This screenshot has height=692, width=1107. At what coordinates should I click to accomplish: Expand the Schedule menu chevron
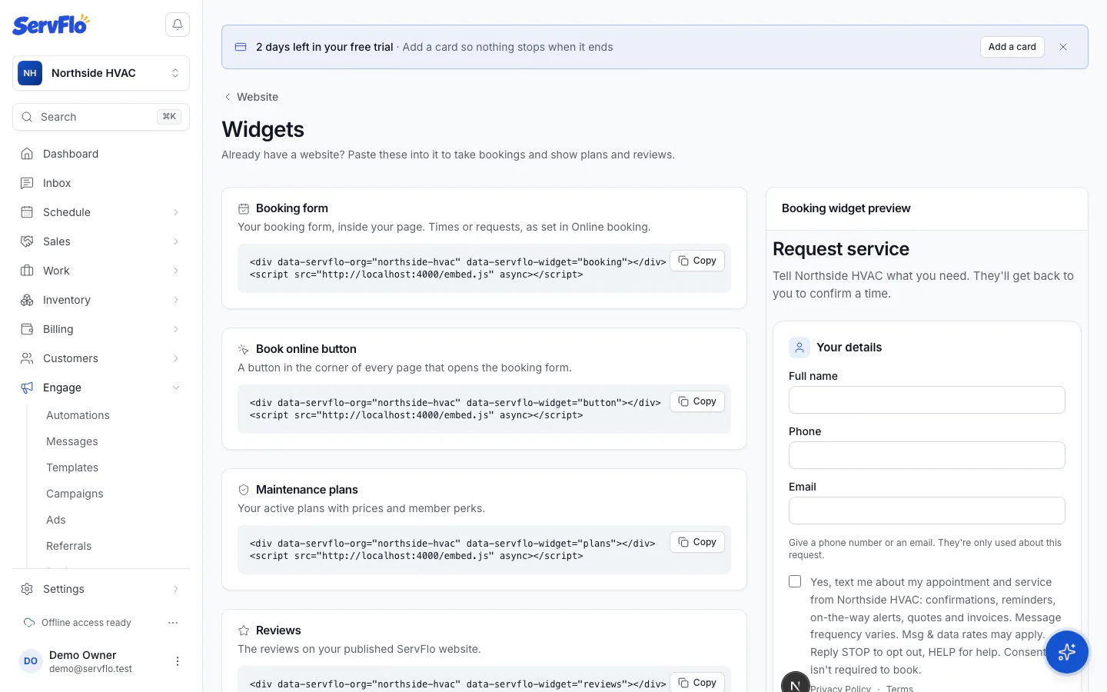click(176, 212)
